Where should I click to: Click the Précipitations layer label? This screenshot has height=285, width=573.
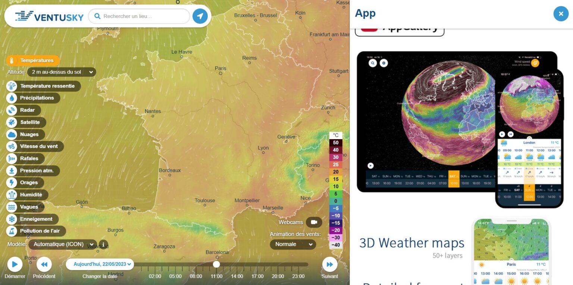coord(37,98)
